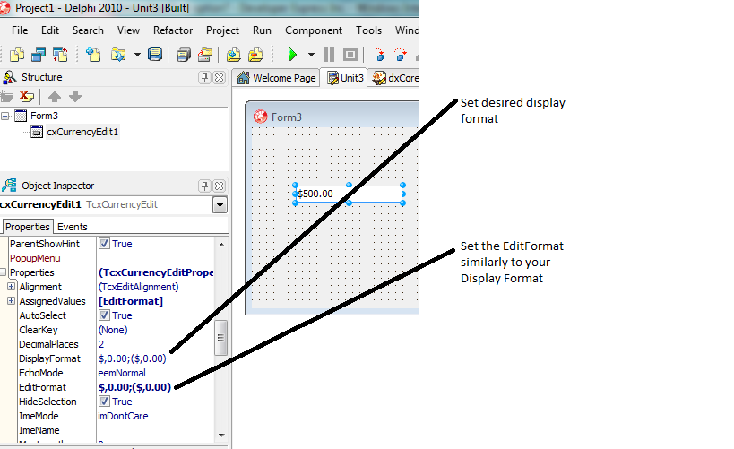Screen dimensions: 734x449
Task: Uncheck the AutoSelect property checkbox
Action: 105,315
